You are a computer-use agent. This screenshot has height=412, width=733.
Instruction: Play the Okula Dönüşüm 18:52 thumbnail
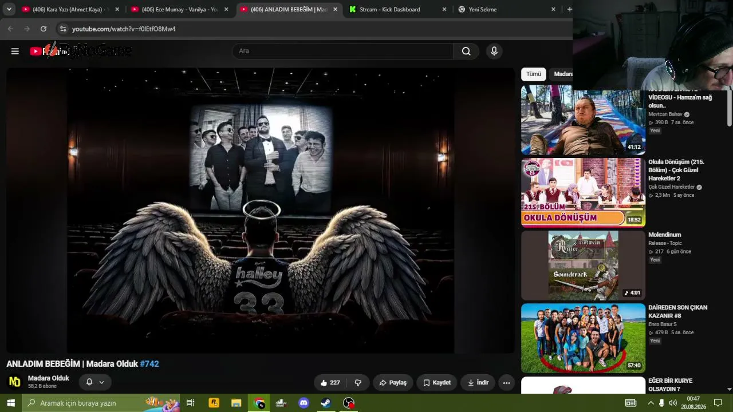pos(583,193)
